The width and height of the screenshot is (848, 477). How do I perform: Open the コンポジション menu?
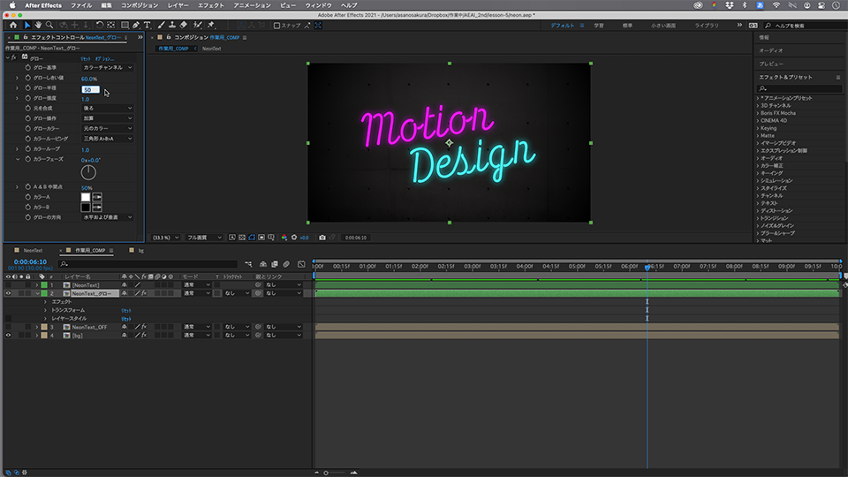[x=139, y=5]
